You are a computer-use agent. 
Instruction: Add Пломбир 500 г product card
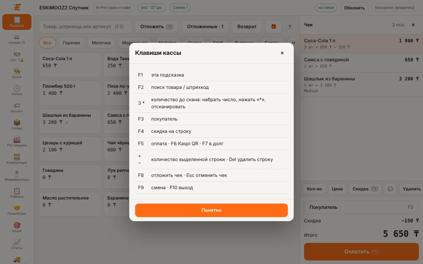click(70, 93)
